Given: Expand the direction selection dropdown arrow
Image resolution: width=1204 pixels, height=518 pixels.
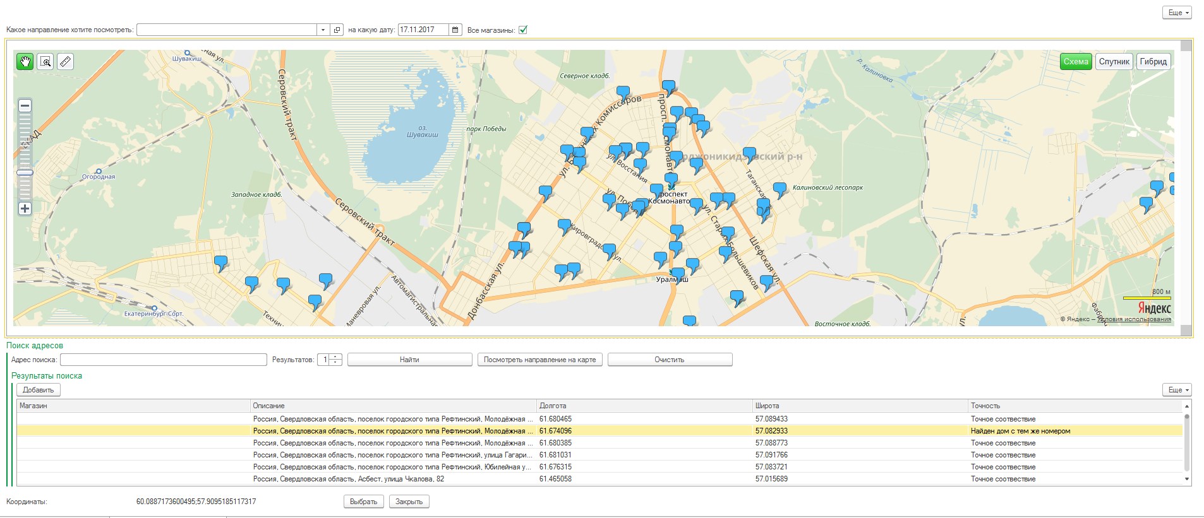Looking at the screenshot, I should point(323,30).
